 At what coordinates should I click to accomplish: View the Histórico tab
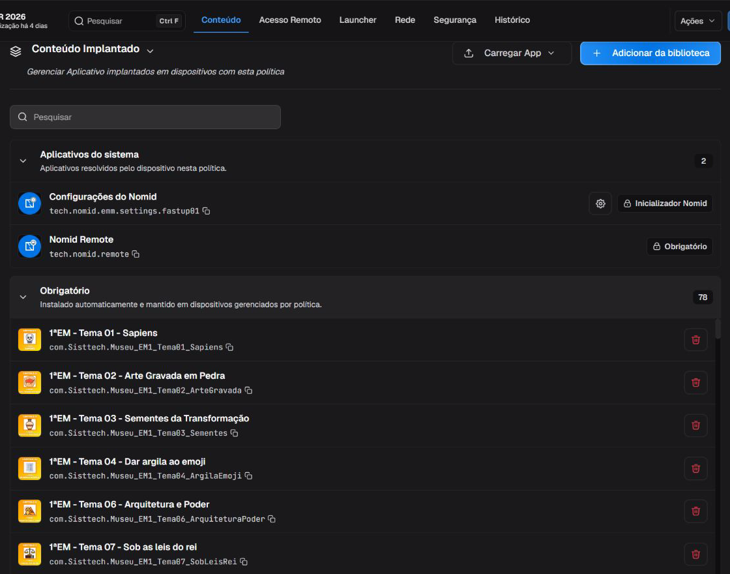point(512,20)
